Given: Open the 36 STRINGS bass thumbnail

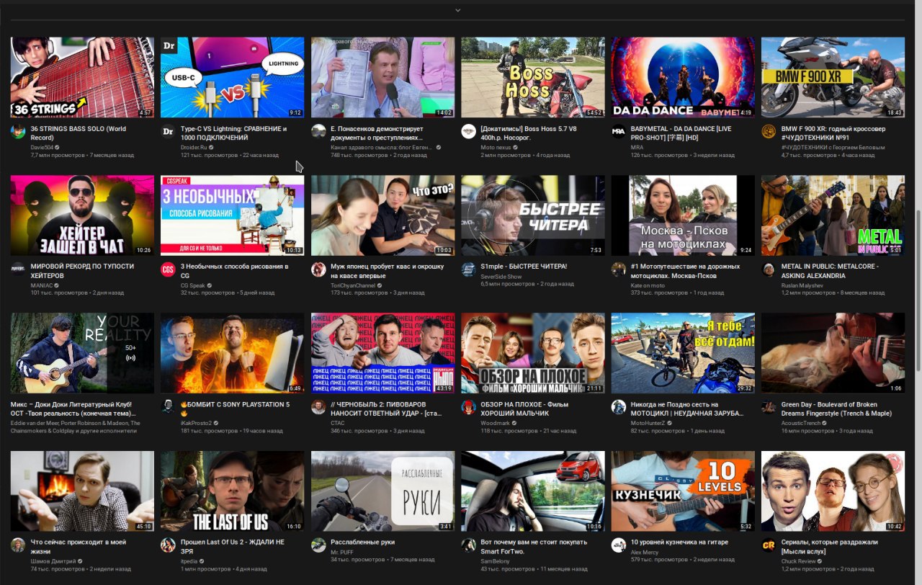Looking at the screenshot, I should tap(82, 77).
